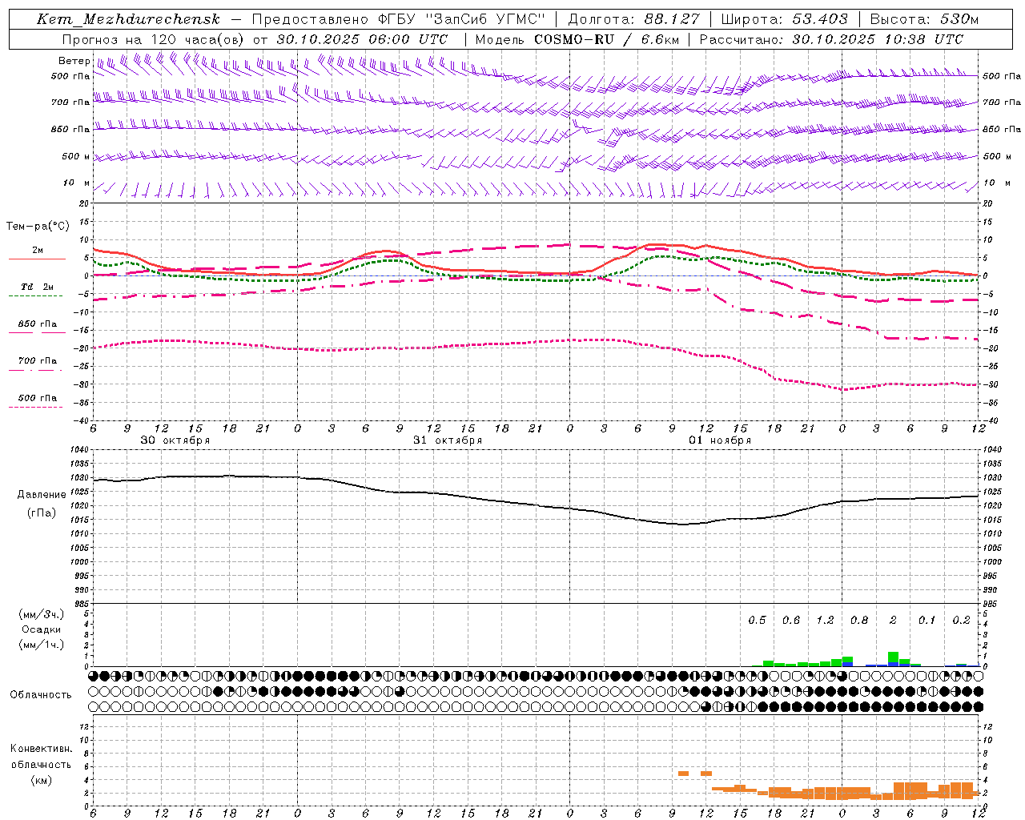The image size is (1025, 820).
Task: Click the 01 ноября date label
Action: pyautogui.click(x=720, y=440)
